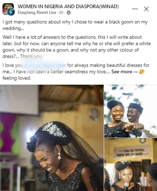Click the photographer watermark on the main photo
The image size is (157, 191).
point(31,180)
